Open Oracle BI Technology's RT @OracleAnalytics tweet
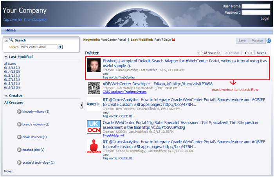Image resolution: width=274 pixels, height=177 pixels. coord(184,144)
